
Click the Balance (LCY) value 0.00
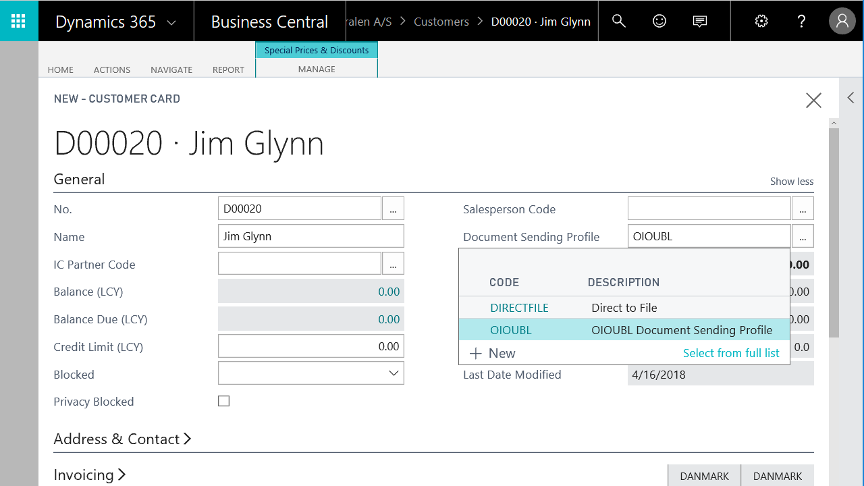389,292
